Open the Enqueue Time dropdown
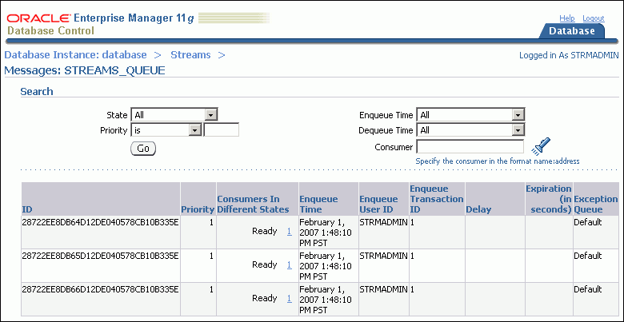The image size is (624, 322). click(x=470, y=115)
